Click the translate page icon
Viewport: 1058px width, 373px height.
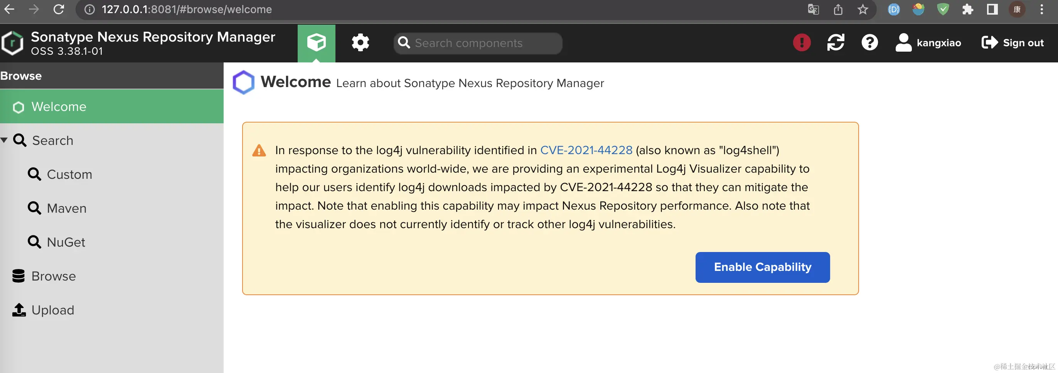point(813,9)
